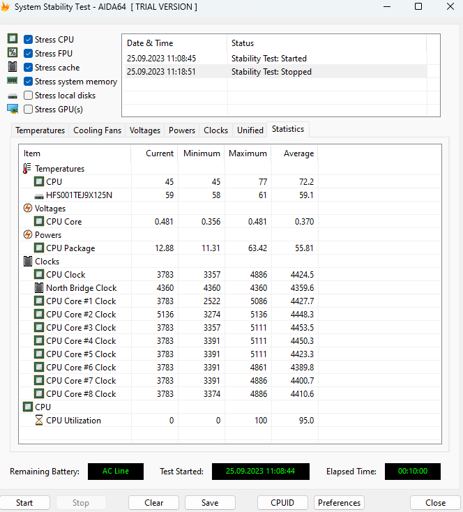Click the icon in the CPU Core #3 Clock row
463x512 pixels.
39,327
